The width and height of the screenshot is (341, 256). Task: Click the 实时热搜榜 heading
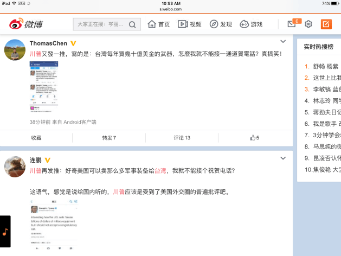click(318, 47)
